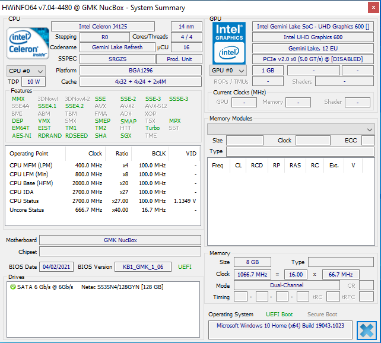Image resolution: width=381 pixels, height=343 pixels.
Task: Click the Dual-Channel mode field
Action: tap(287, 285)
